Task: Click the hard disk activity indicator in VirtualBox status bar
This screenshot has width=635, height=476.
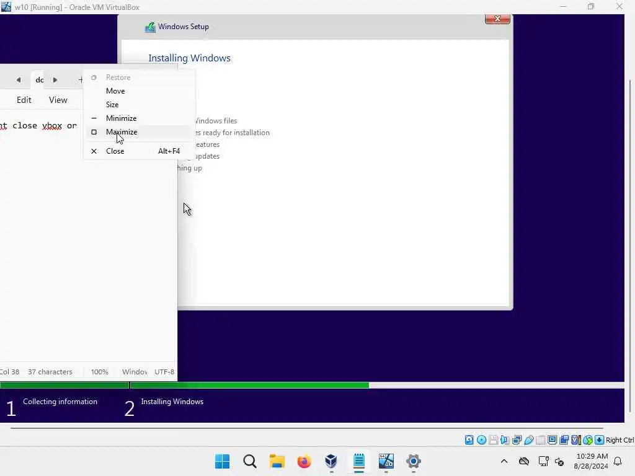Action: (x=469, y=440)
